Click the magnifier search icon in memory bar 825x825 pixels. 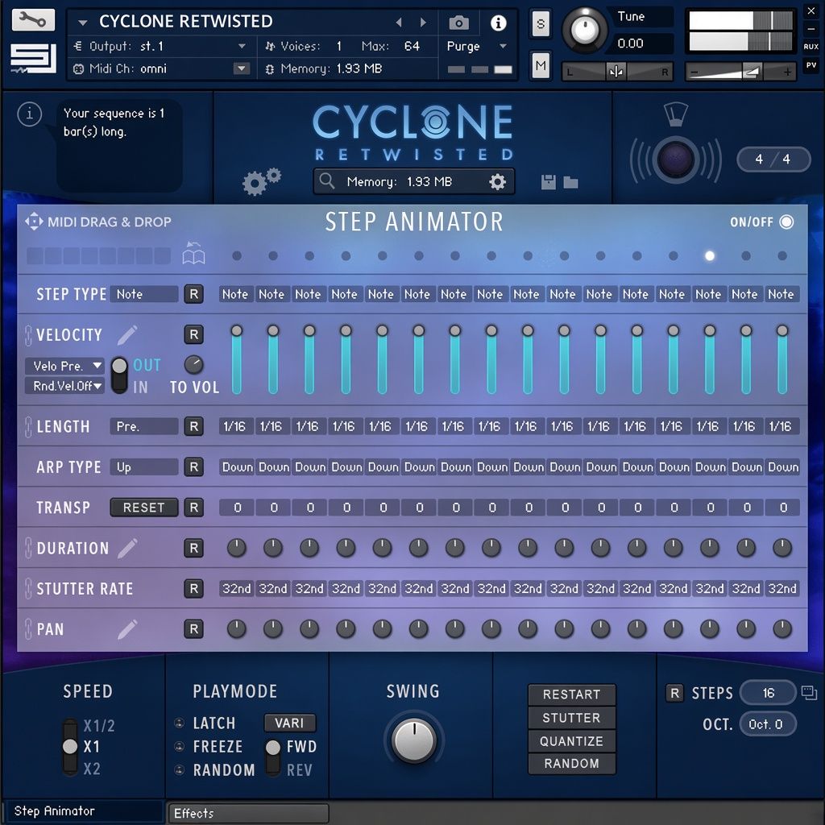click(x=327, y=181)
